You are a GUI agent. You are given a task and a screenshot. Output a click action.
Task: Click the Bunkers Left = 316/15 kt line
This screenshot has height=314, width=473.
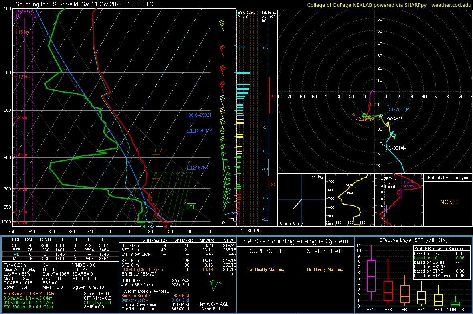point(156,300)
